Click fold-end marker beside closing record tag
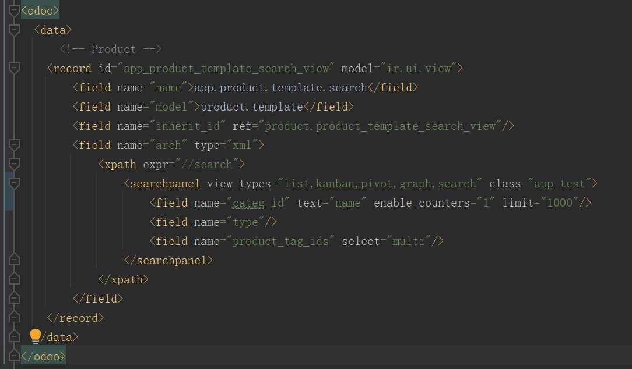The width and height of the screenshot is (632, 369). coord(15,318)
